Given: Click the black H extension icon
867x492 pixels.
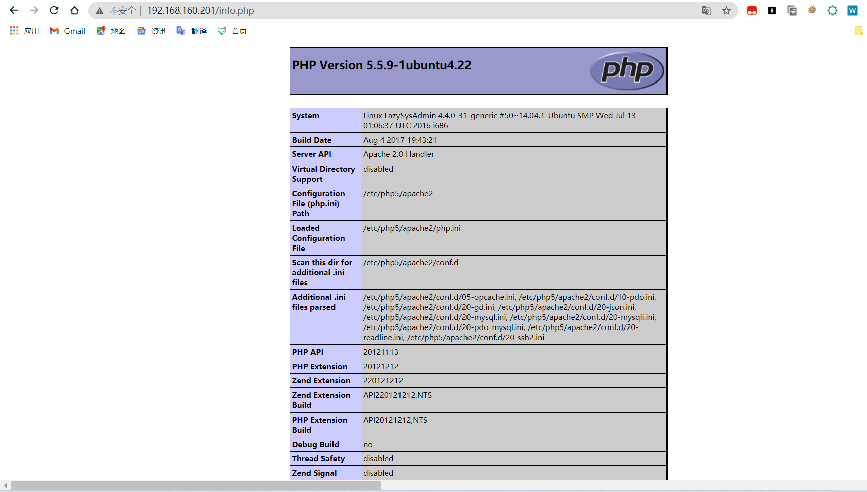Looking at the screenshot, I should [x=772, y=11].
